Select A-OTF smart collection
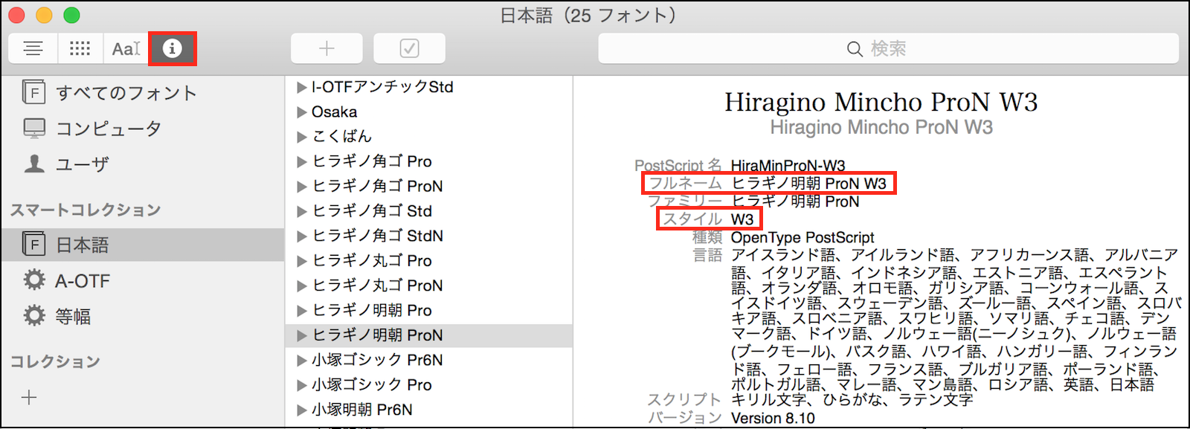The image size is (1190, 429). click(143, 280)
